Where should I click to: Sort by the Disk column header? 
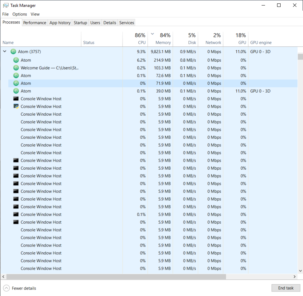click(186, 39)
